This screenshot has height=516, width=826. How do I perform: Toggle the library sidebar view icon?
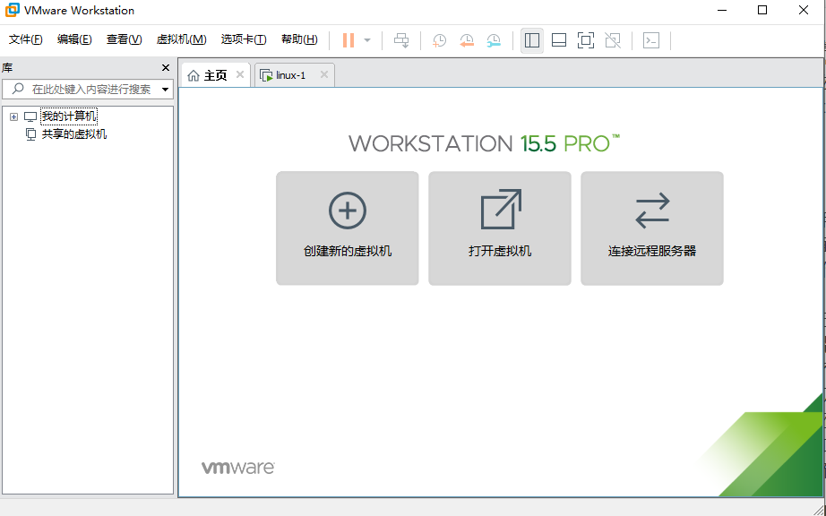pos(532,40)
